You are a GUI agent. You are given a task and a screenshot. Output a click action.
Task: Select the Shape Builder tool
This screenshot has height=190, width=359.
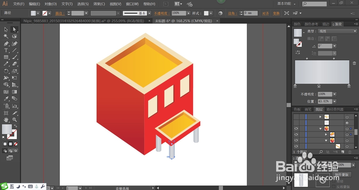click(x=6, y=85)
